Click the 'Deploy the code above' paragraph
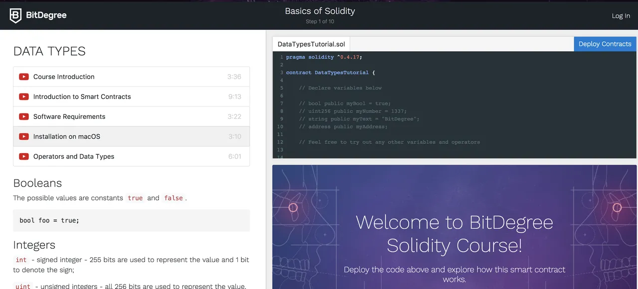 tap(454, 274)
